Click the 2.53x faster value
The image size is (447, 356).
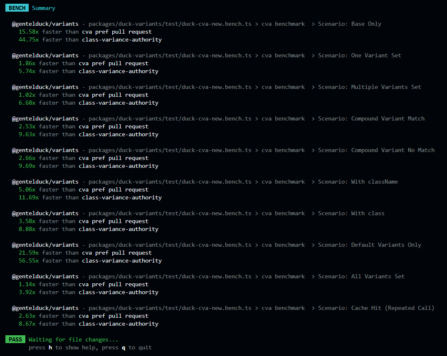[x=27, y=127]
